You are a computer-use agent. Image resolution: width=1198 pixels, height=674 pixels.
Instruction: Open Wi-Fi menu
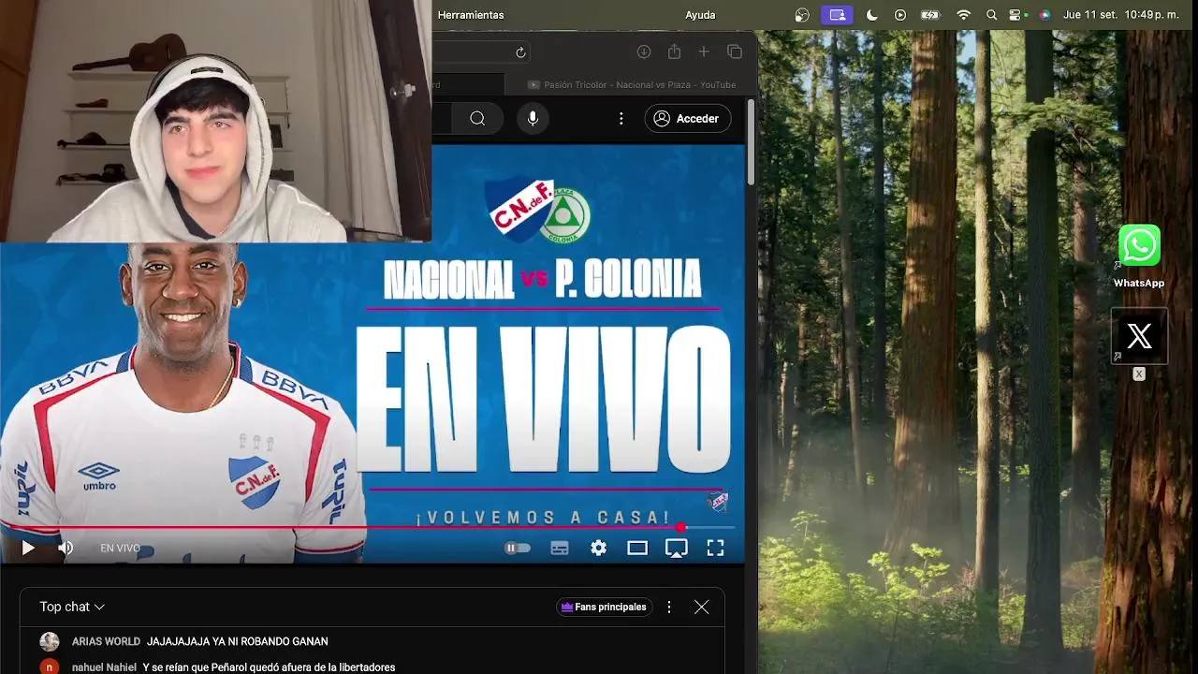[963, 15]
